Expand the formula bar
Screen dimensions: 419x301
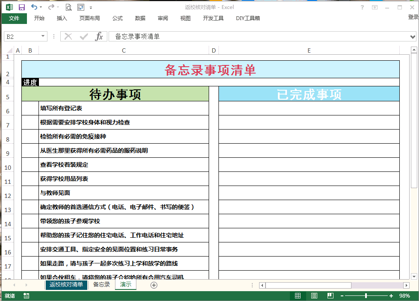click(413, 37)
